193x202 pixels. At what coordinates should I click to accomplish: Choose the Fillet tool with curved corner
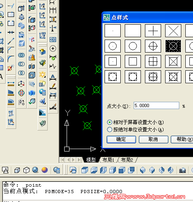(x=11, y=59)
